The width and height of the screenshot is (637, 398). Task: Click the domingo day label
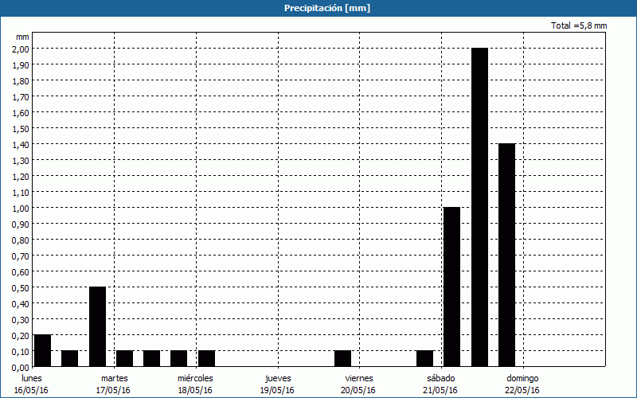[x=523, y=378]
